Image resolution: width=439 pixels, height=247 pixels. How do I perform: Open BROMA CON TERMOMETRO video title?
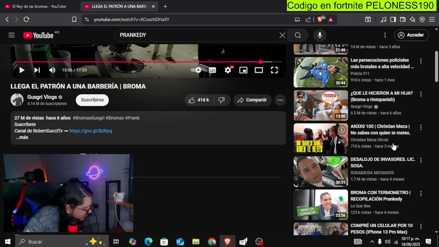pyautogui.click(x=380, y=196)
